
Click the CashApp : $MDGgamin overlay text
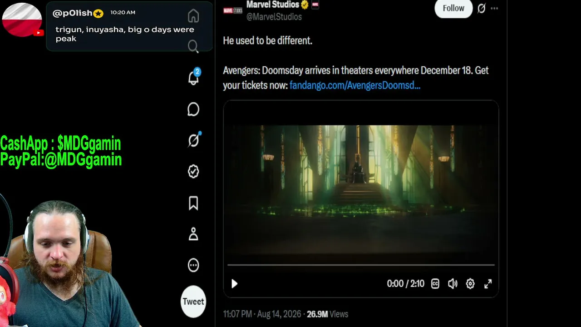[60, 144]
